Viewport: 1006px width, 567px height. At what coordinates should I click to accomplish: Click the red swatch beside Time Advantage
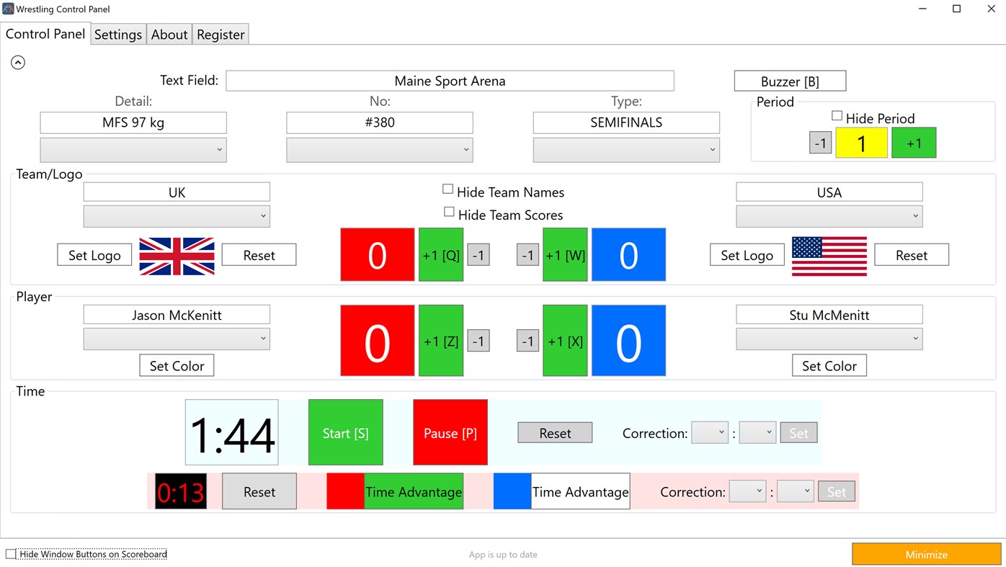point(344,491)
